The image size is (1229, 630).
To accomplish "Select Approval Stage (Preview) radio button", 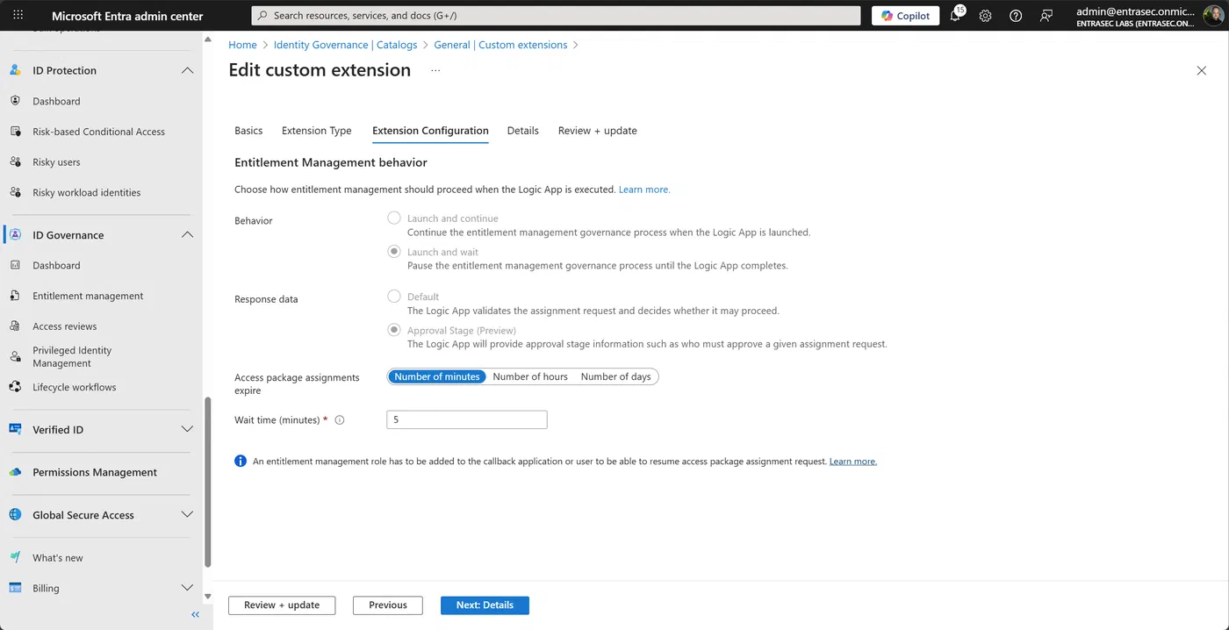I will click(x=394, y=330).
